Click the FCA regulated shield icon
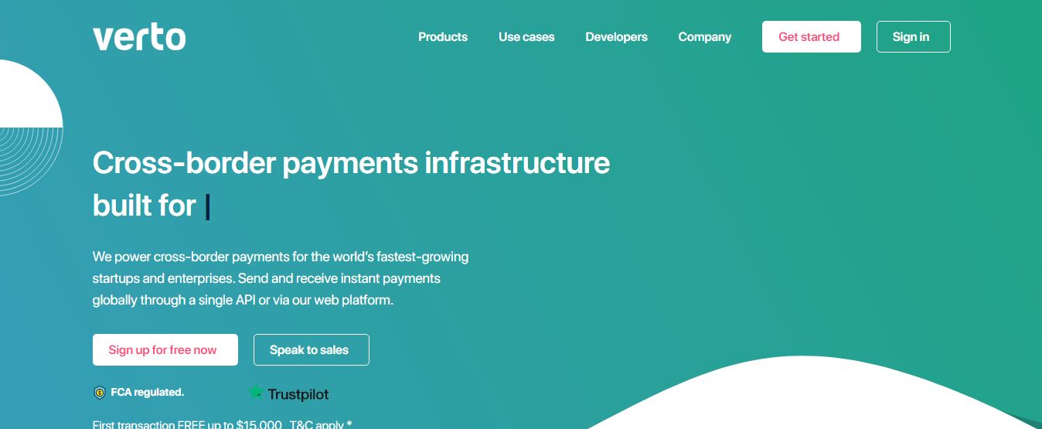The width and height of the screenshot is (1042, 429). click(x=99, y=393)
